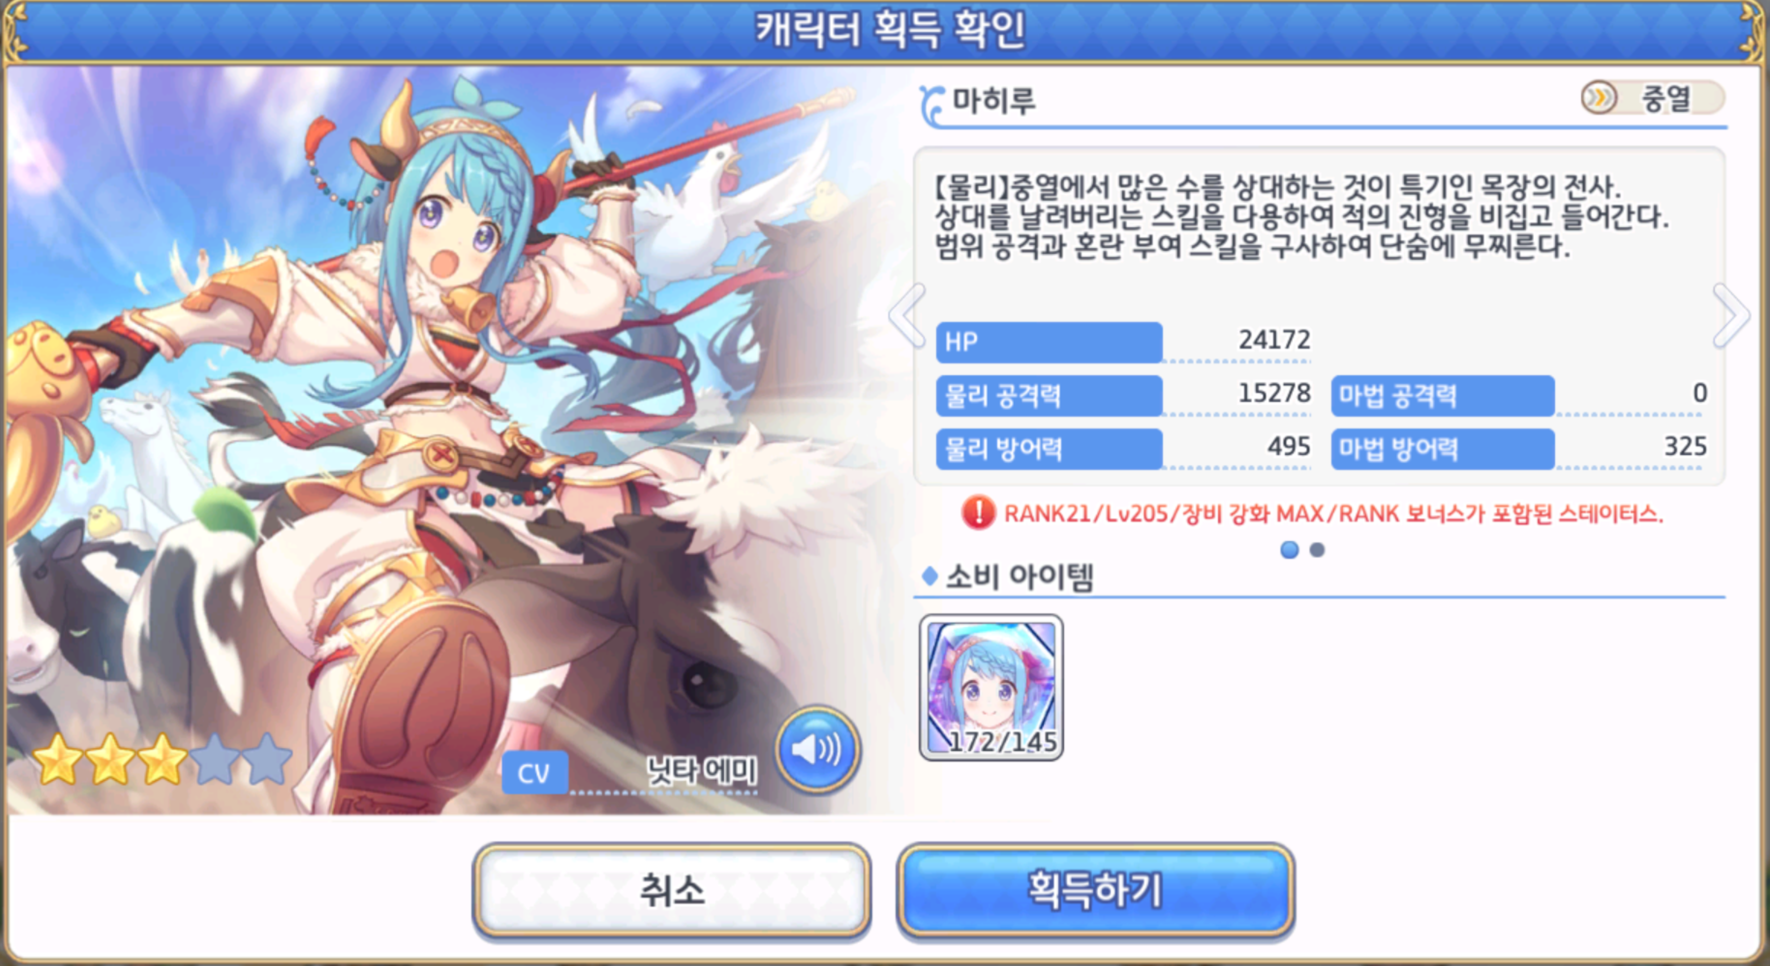Click the CV label badge
The width and height of the screenshot is (1770, 966).
(535, 772)
